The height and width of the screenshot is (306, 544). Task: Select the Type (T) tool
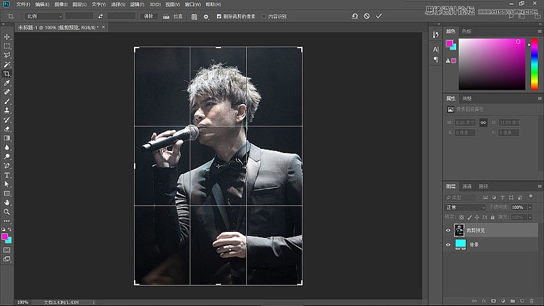pos(7,175)
